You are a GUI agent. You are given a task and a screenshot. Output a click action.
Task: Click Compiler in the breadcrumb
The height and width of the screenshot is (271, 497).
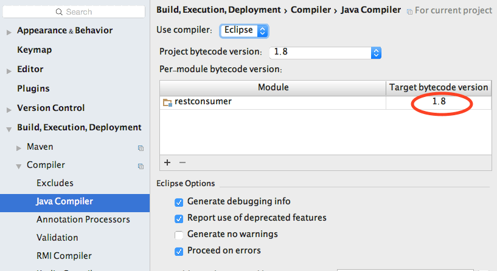coord(311,10)
